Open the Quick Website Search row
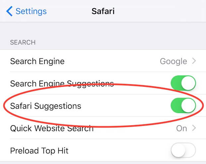Image resolution: width=206 pixels, height=164 pixels. tap(103, 128)
